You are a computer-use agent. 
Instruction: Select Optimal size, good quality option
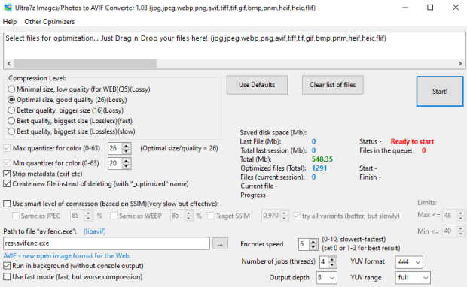(x=67, y=100)
